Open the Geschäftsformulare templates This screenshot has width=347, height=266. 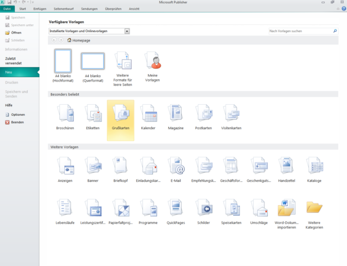tap(231, 170)
